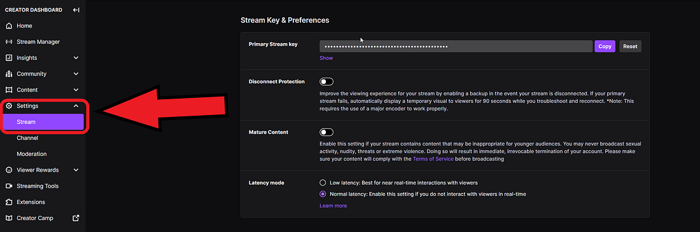
Task: Open the Channel settings item
Action: (27, 139)
